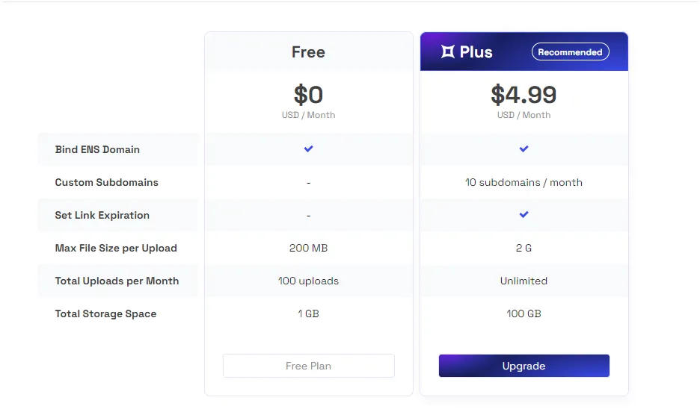Screen dimensions: 700x412
Task: Click the Total Uploads per Month label
Action: pos(117,281)
